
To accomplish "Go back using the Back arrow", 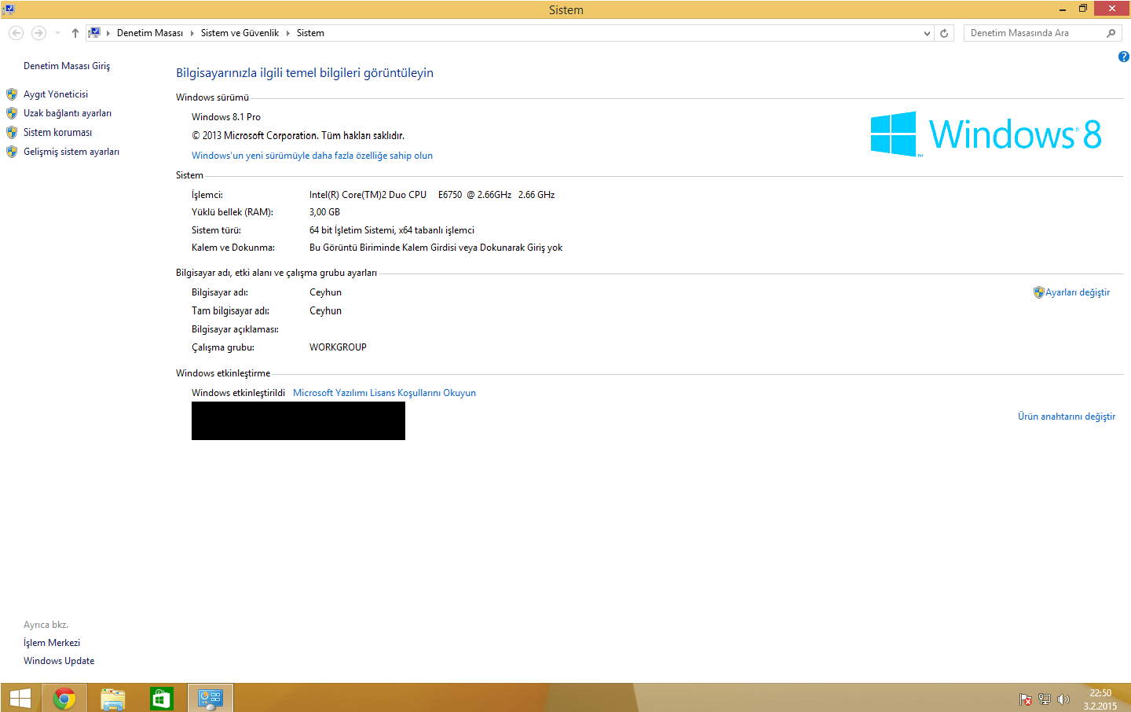I will pos(16,33).
